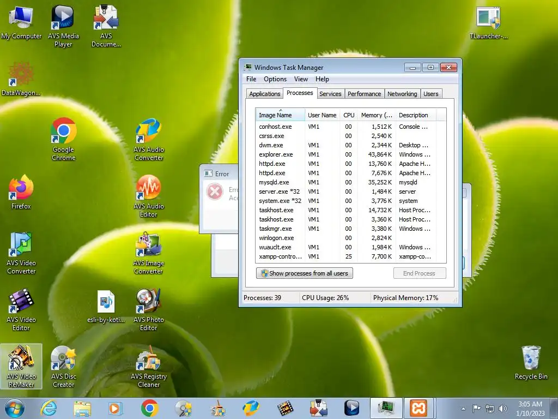Switch to the Users tab
The image size is (558, 419).
click(x=430, y=94)
